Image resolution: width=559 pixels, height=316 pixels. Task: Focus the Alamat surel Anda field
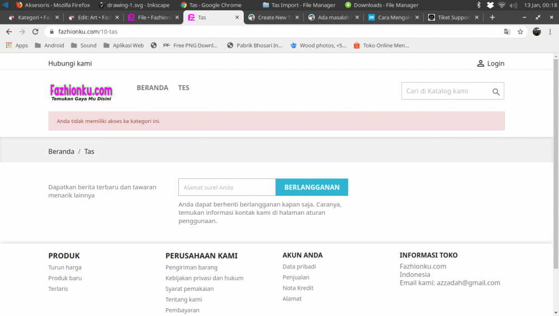227,187
